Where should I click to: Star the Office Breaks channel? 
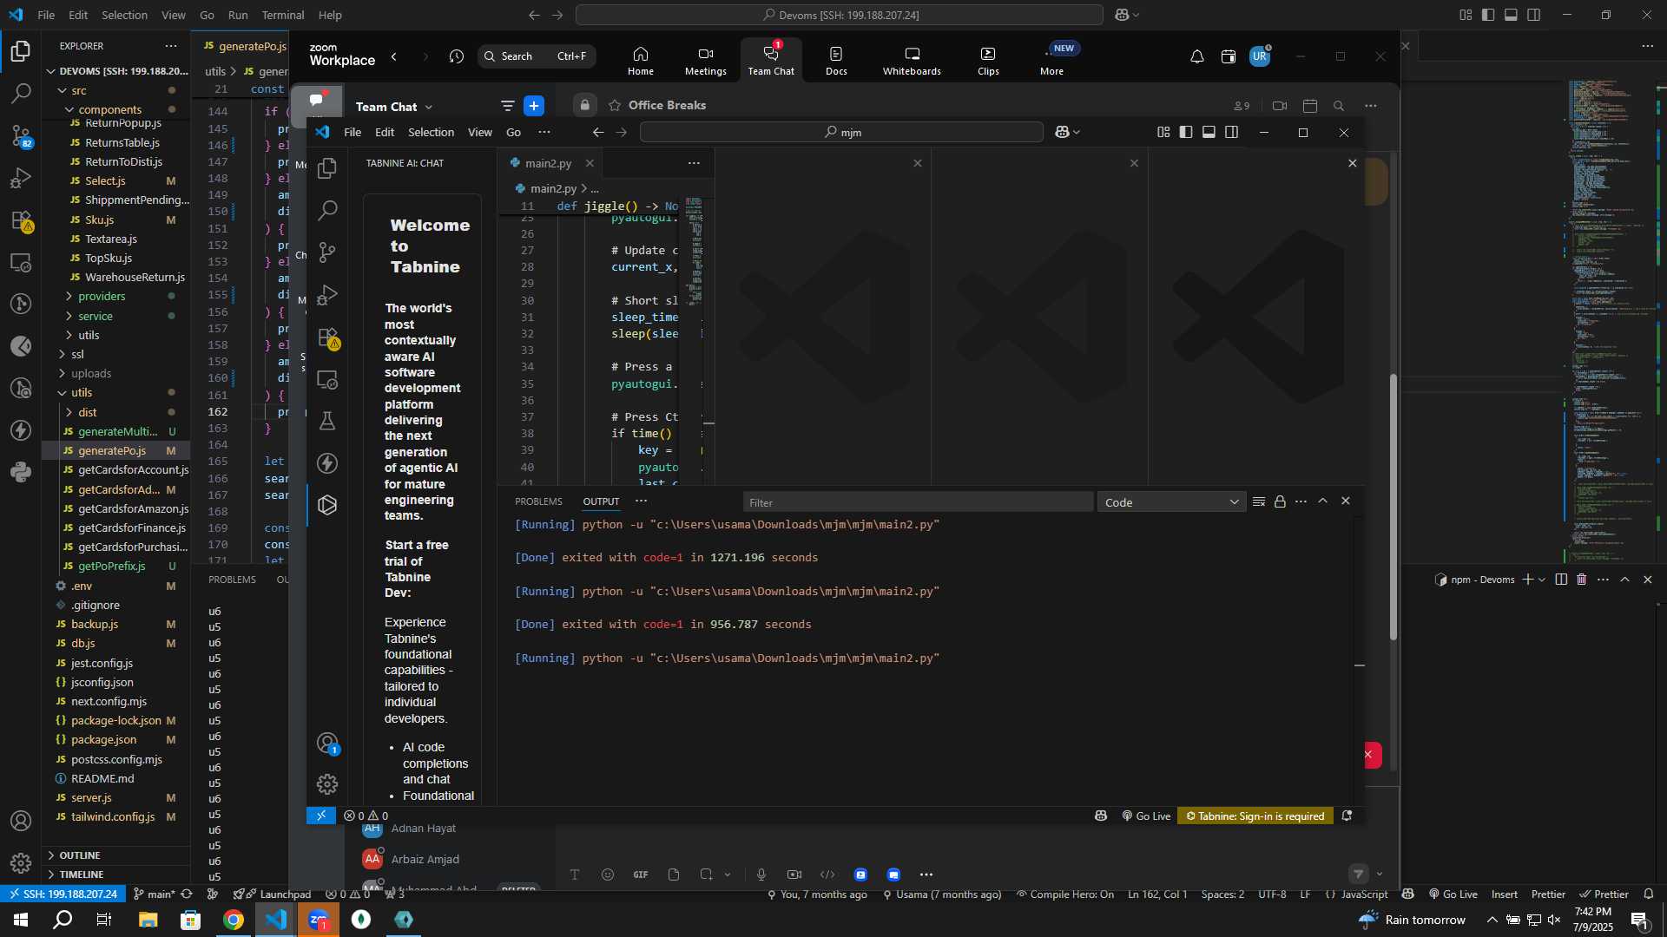pyautogui.click(x=615, y=106)
